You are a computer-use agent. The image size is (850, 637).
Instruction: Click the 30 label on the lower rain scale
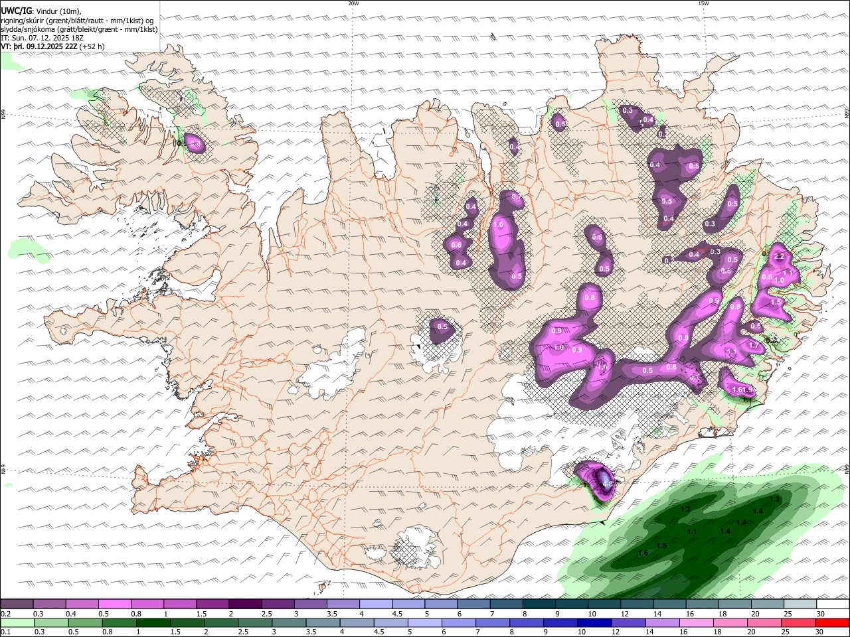coord(821,632)
